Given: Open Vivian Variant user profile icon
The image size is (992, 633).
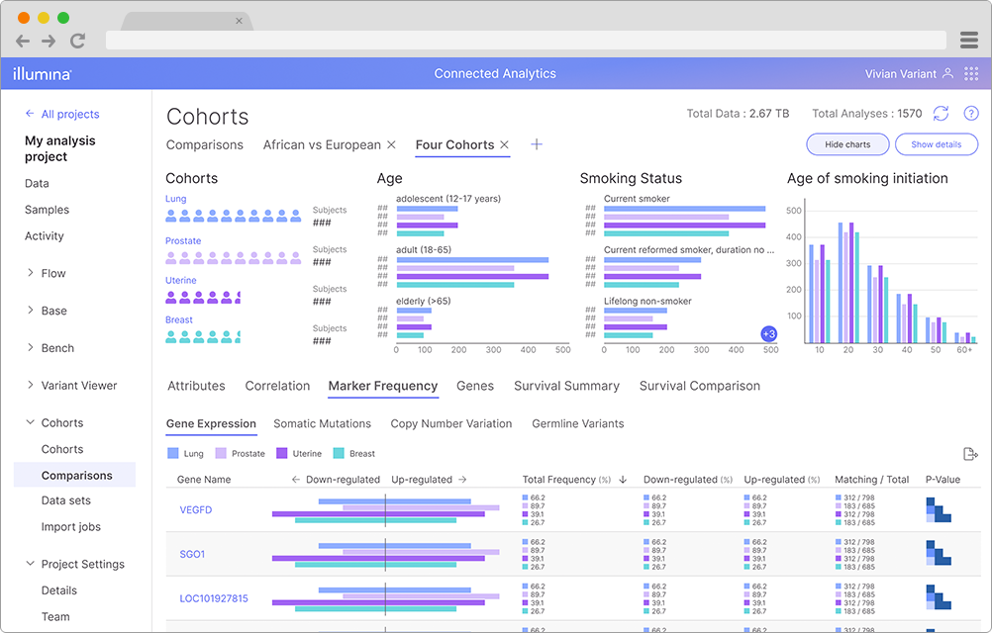Looking at the screenshot, I should (x=947, y=73).
